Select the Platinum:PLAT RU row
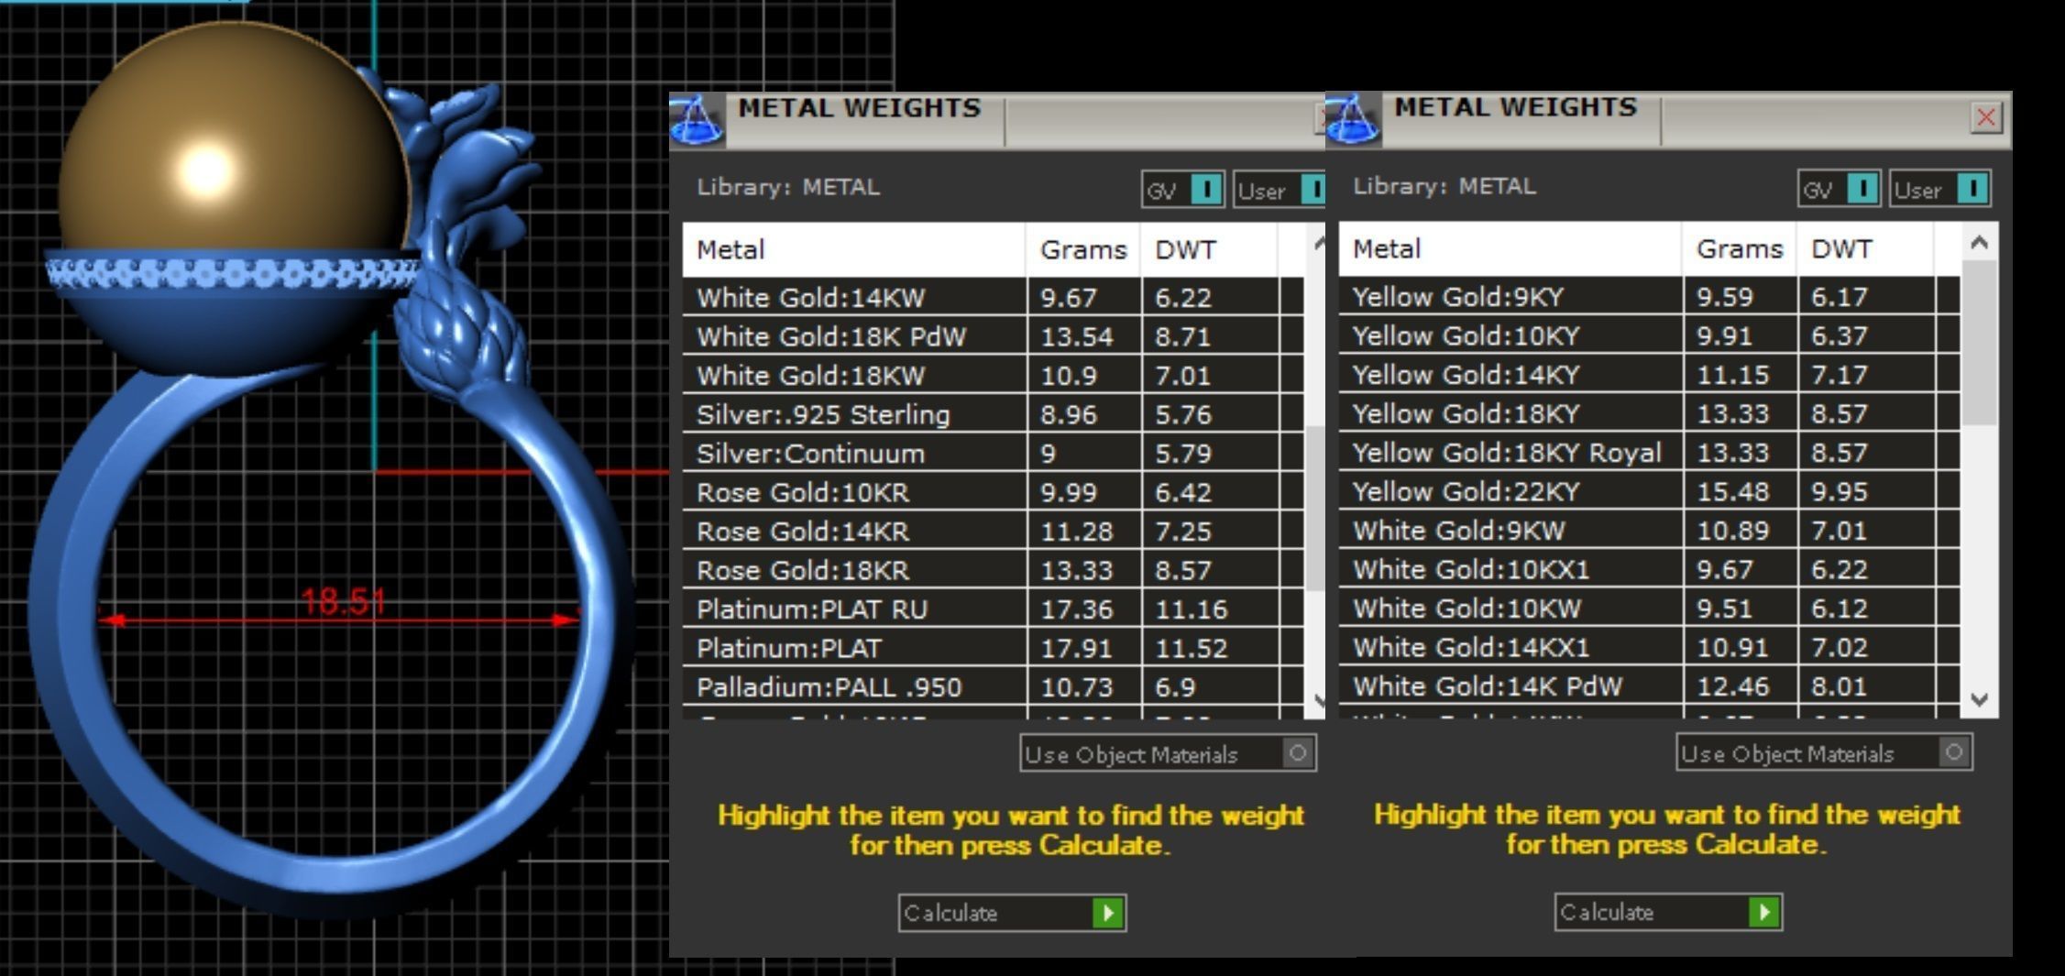The width and height of the screenshot is (2065, 976). [x=994, y=609]
